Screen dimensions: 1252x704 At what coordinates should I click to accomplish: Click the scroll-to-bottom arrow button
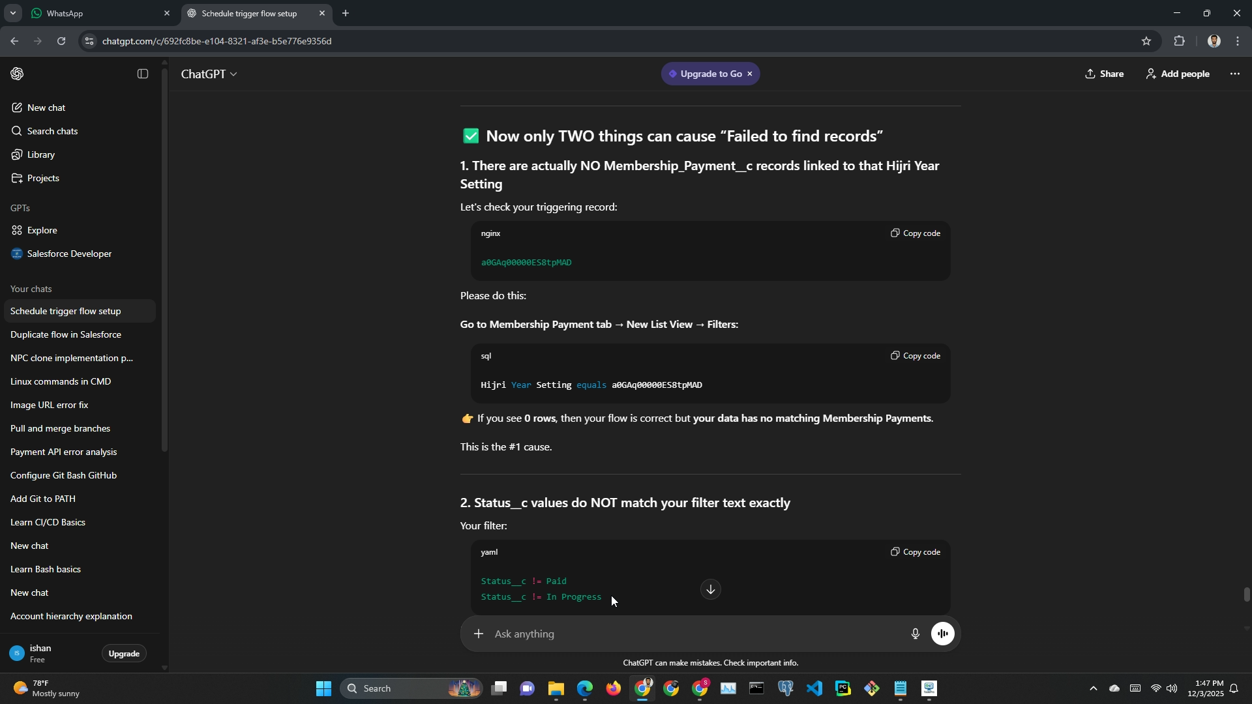click(x=710, y=589)
